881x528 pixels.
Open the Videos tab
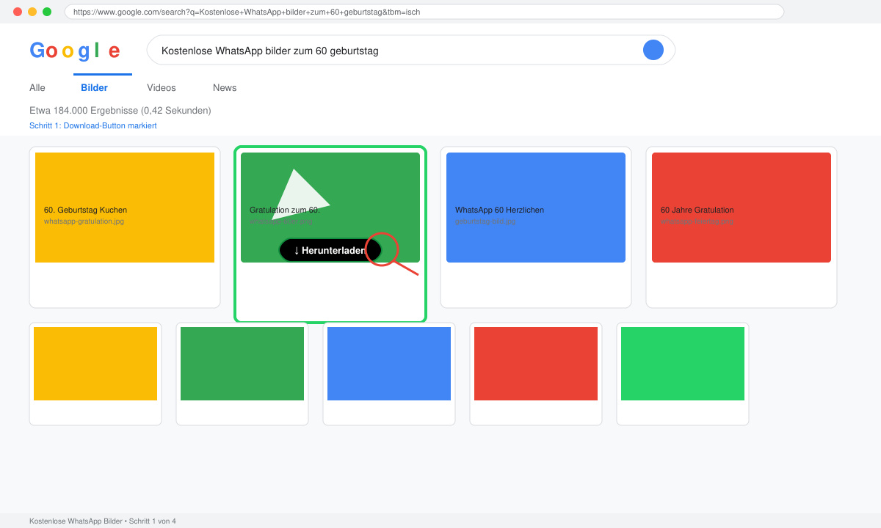(x=162, y=88)
